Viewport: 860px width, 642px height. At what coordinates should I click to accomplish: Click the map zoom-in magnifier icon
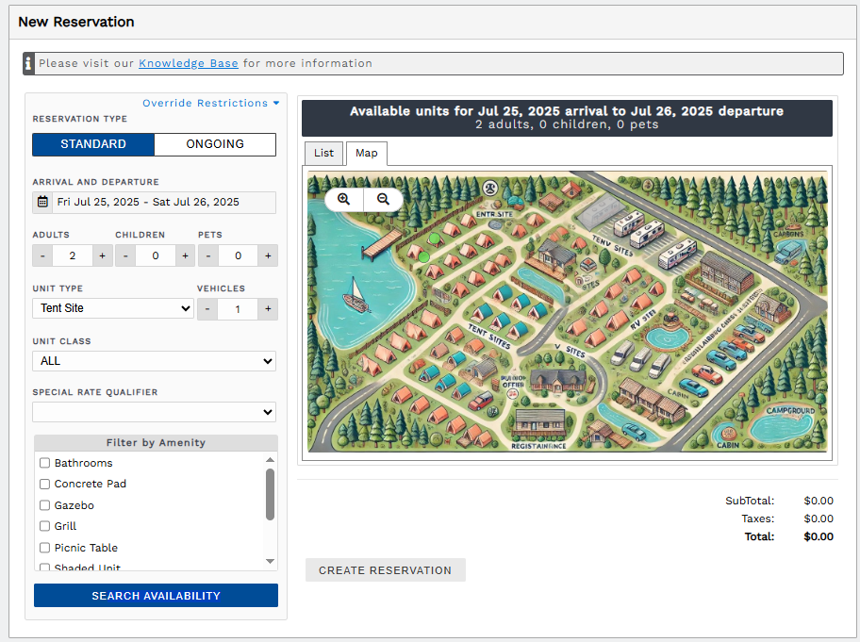coord(343,199)
